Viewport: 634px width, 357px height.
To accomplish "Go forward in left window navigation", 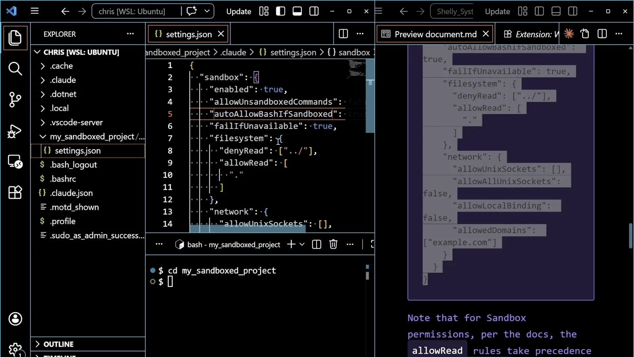I will pos(82,11).
